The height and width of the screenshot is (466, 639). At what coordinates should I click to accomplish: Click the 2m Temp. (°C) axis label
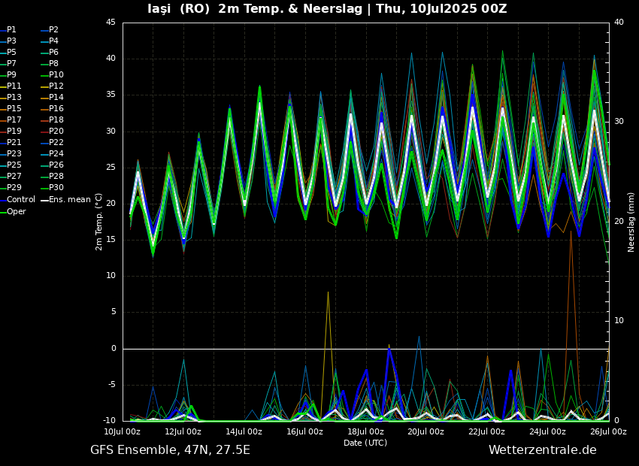pos(99,222)
